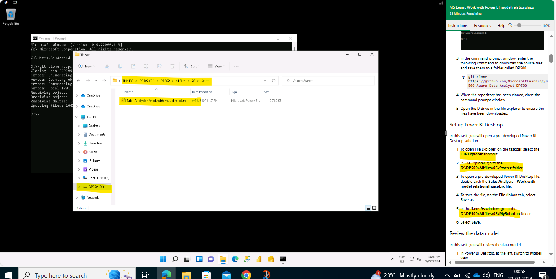The width and height of the screenshot is (556, 279).
Task: Click the Delete trash icon in Explorer toolbar
Action: point(172,66)
